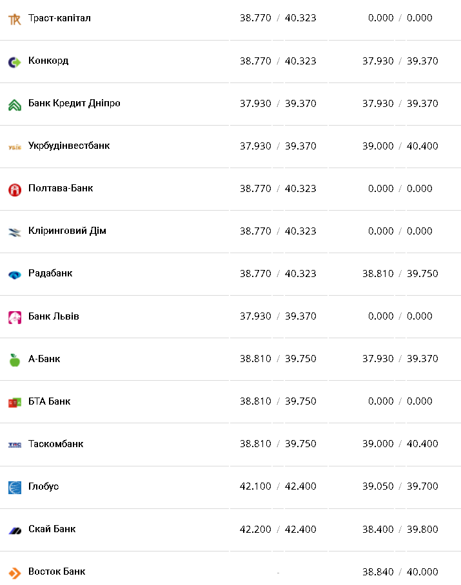Click the БТА Банк logo icon
Image resolution: width=461 pixels, height=585 pixels.
click(x=14, y=402)
